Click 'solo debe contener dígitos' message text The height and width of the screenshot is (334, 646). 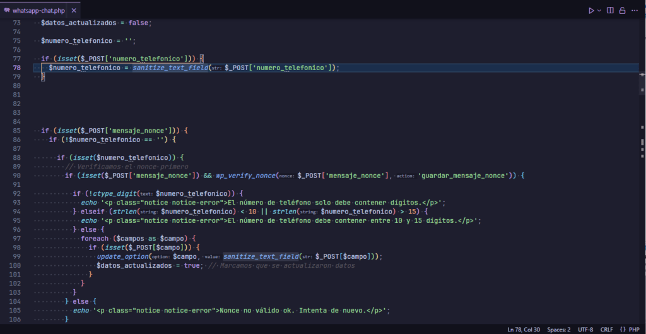367,203
